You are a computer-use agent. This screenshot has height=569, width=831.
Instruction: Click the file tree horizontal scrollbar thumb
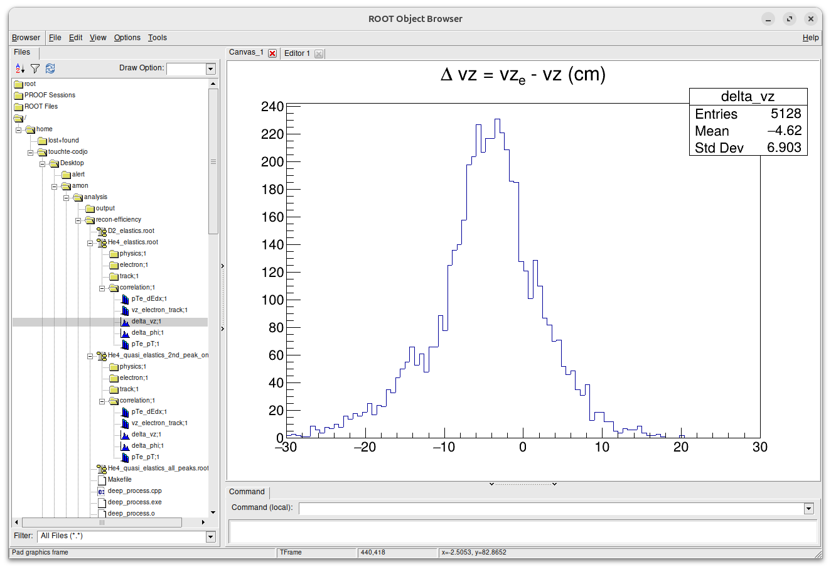click(x=102, y=523)
